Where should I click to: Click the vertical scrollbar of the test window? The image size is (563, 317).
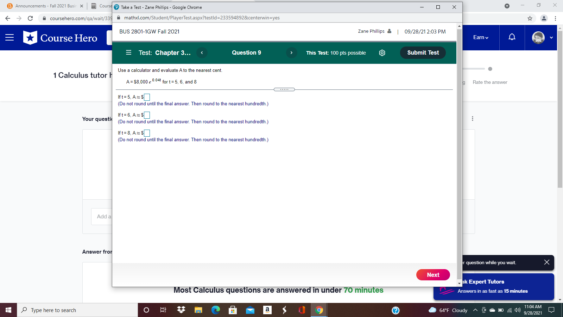pos(459,141)
